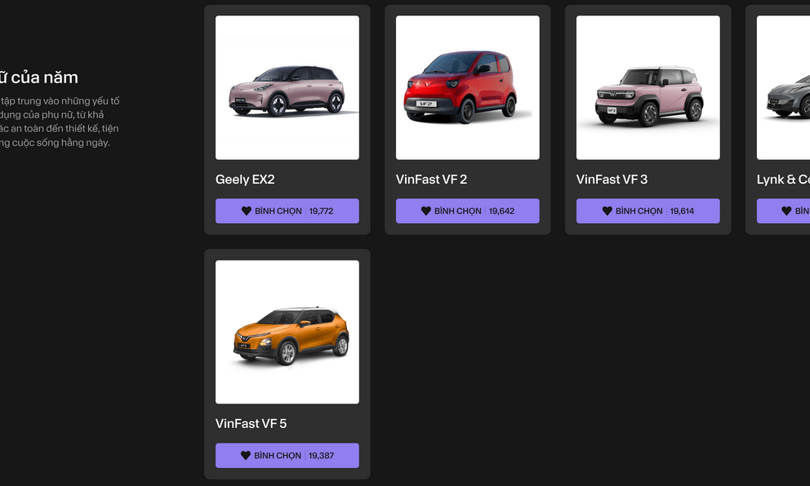Screen dimensions: 810x486
Task: Select the VinFast VF 2 title
Action: click(431, 180)
